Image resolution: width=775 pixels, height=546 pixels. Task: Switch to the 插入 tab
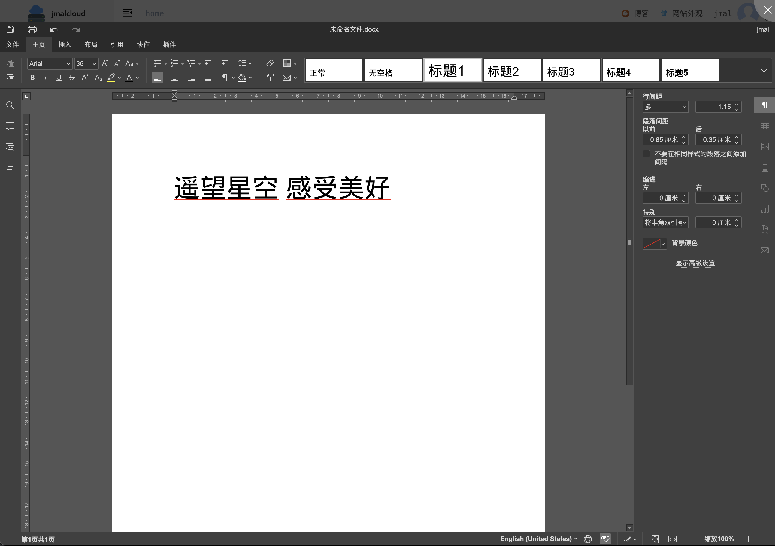pyautogui.click(x=65, y=44)
